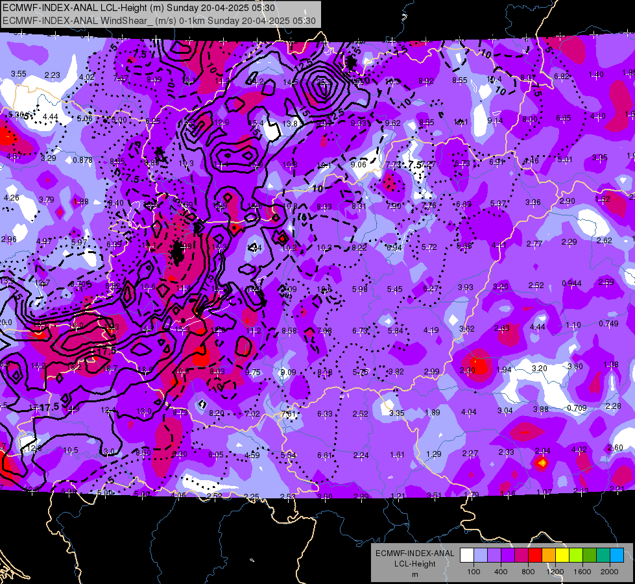
Task: Click the grid value 5.01
Action: (x=565, y=160)
